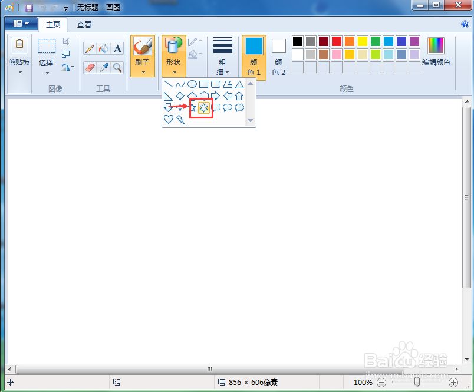Click the canvas vertical scrollbar
474x392 pixels.
467,197
